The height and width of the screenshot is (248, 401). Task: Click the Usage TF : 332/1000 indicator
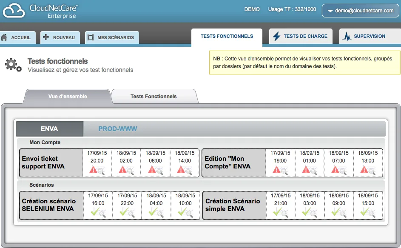[x=292, y=9]
